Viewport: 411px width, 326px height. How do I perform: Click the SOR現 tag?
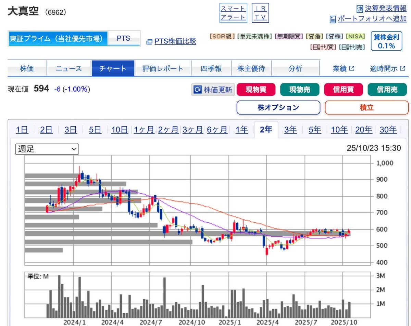pyautogui.click(x=222, y=36)
